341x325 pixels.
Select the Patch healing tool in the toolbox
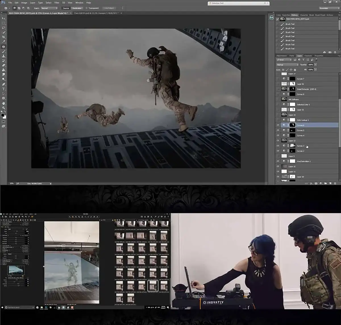pyautogui.click(x=4, y=47)
